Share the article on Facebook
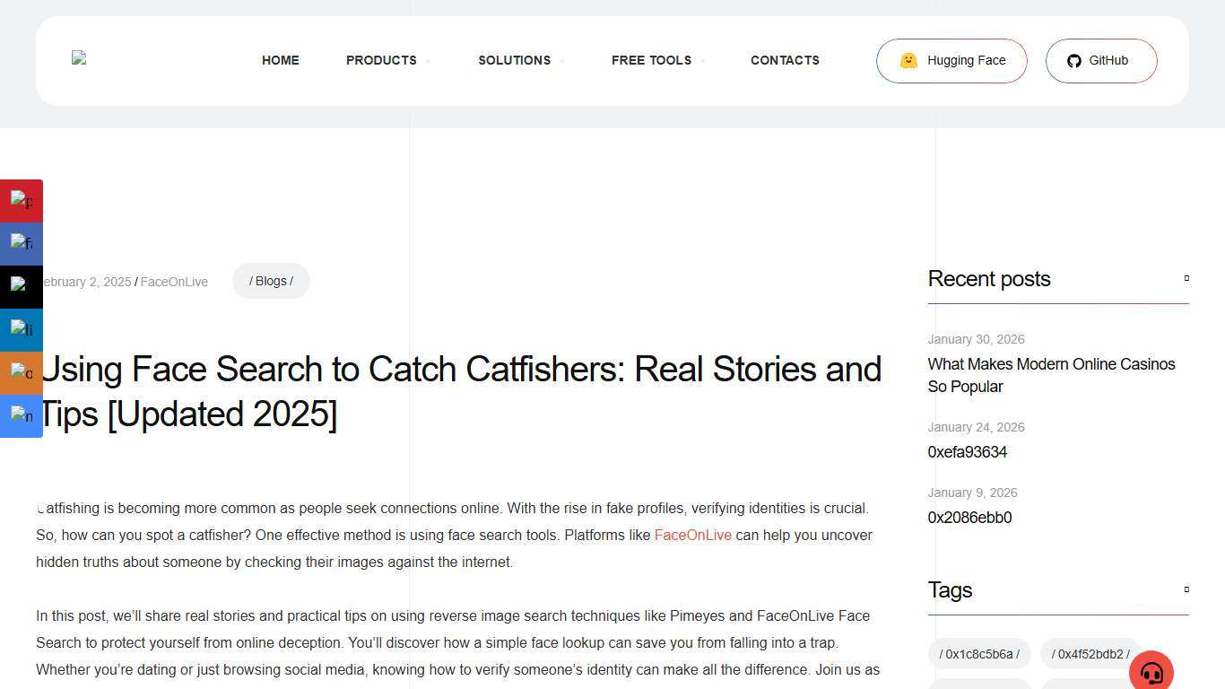Viewport: 1225px width, 689px height. tap(22, 243)
